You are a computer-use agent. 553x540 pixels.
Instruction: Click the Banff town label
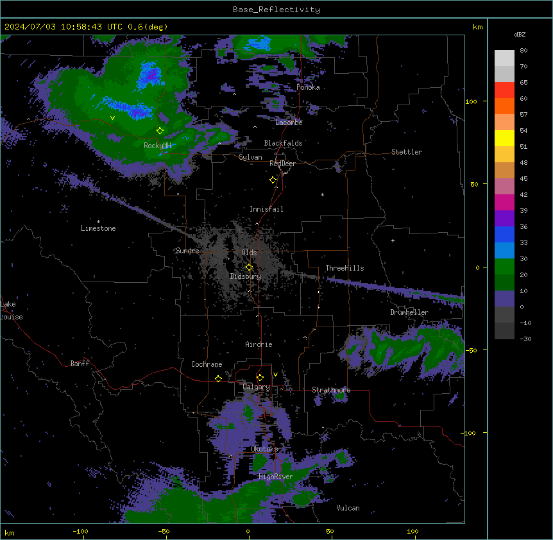[80, 364]
